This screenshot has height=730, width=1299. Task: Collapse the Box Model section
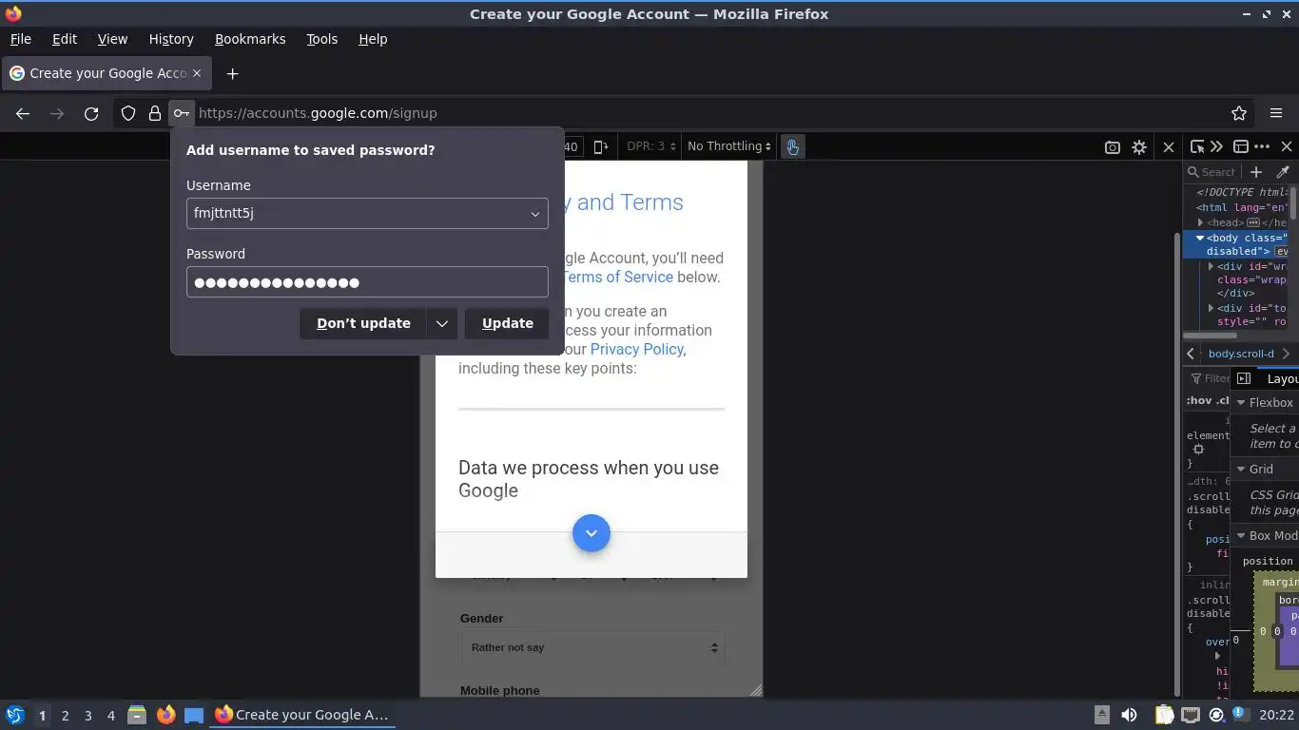click(x=1241, y=536)
